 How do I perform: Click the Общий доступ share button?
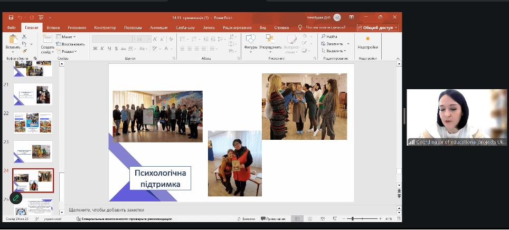pos(378,27)
